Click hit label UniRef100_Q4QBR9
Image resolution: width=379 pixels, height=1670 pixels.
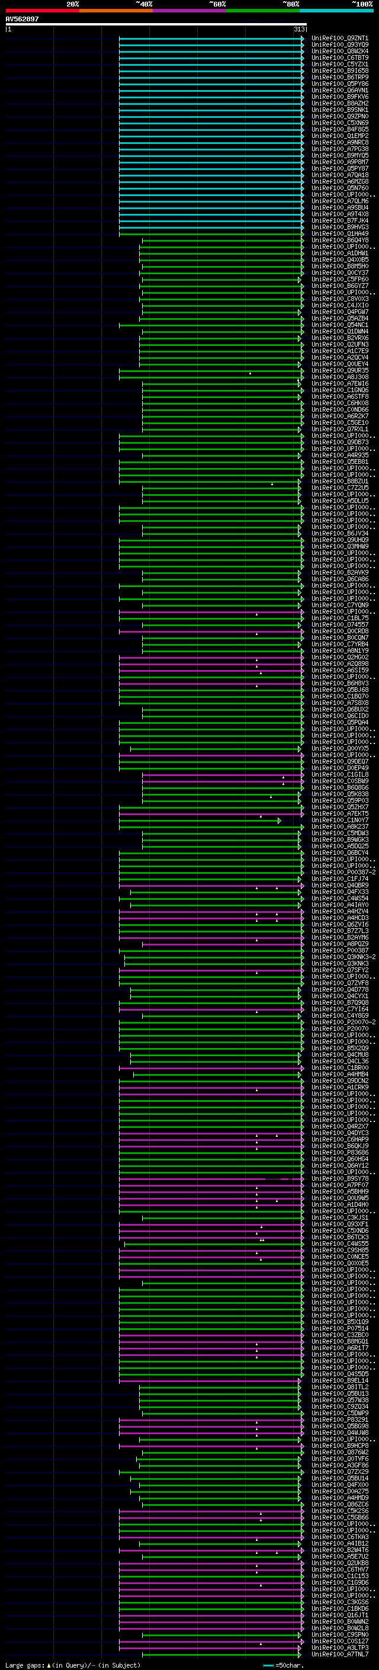[x=339, y=885]
